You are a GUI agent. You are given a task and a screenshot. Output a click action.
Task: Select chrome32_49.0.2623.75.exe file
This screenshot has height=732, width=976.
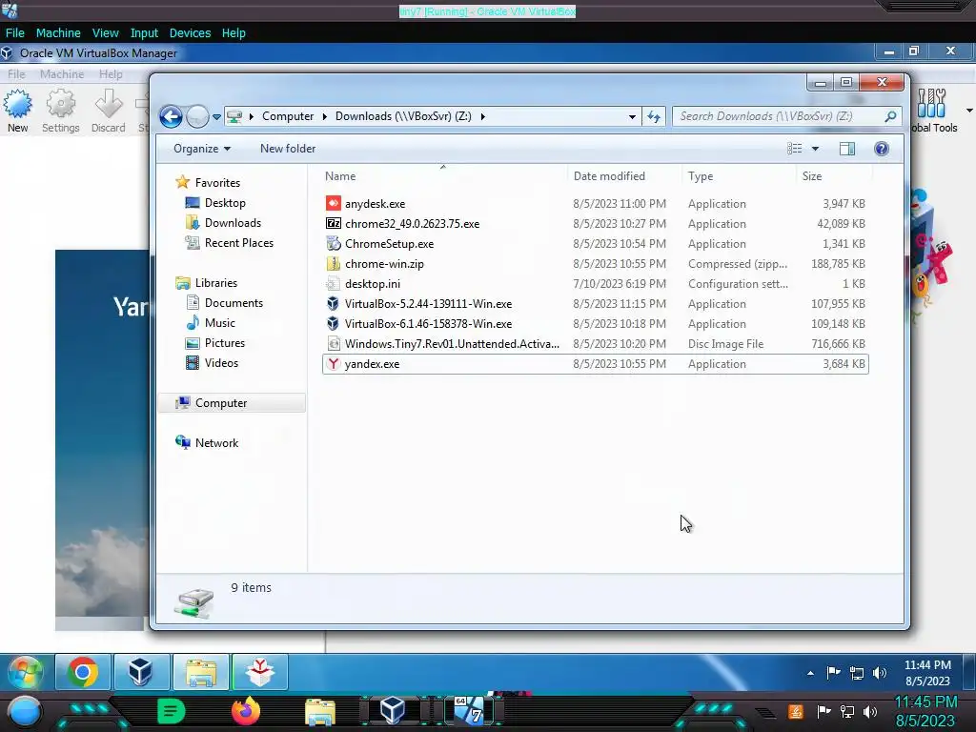click(595, 223)
